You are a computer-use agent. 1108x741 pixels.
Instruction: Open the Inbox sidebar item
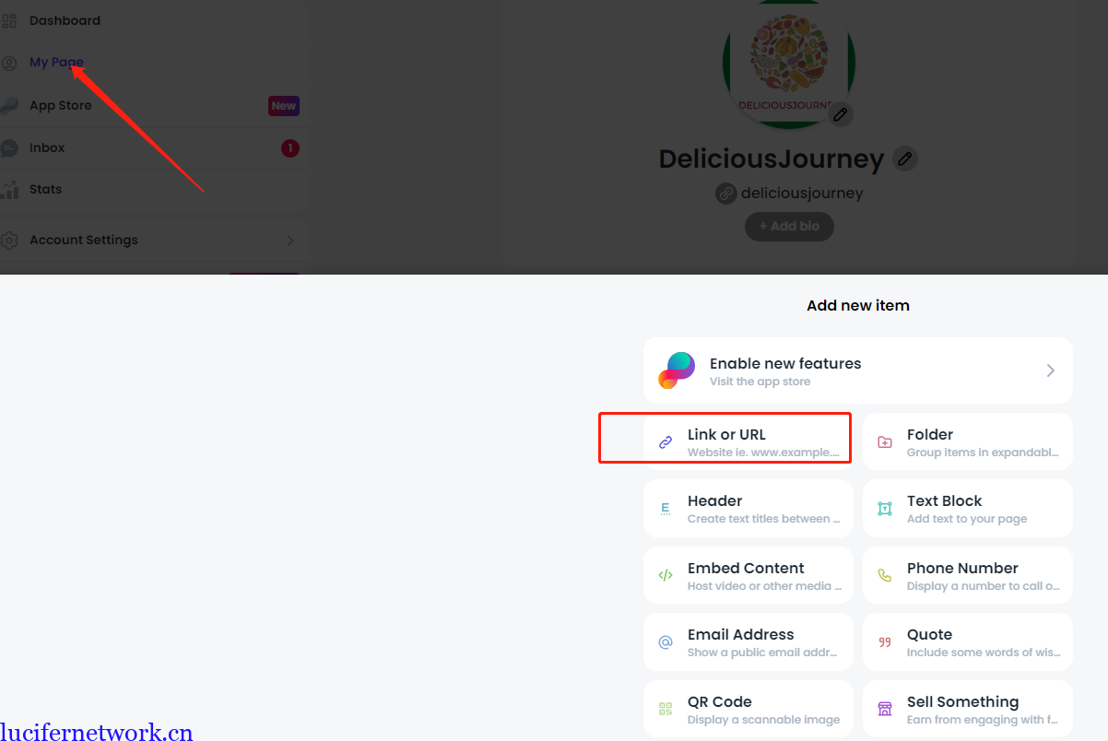click(47, 147)
